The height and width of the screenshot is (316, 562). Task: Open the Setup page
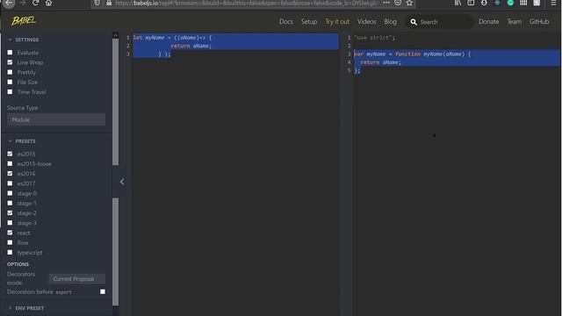click(309, 22)
